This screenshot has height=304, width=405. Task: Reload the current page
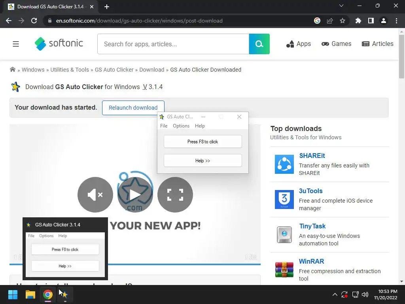(34, 21)
